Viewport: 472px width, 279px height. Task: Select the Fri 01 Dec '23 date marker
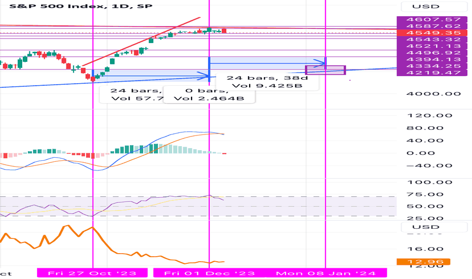(209, 273)
